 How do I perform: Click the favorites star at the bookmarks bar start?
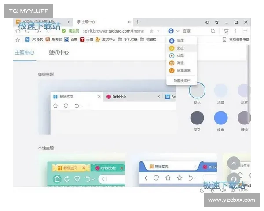pos(18,40)
